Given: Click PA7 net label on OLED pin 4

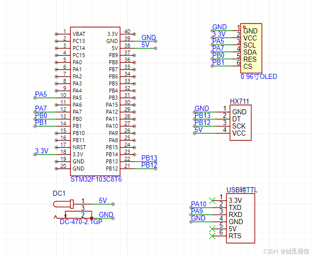Looking at the screenshot, I should point(218,48).
